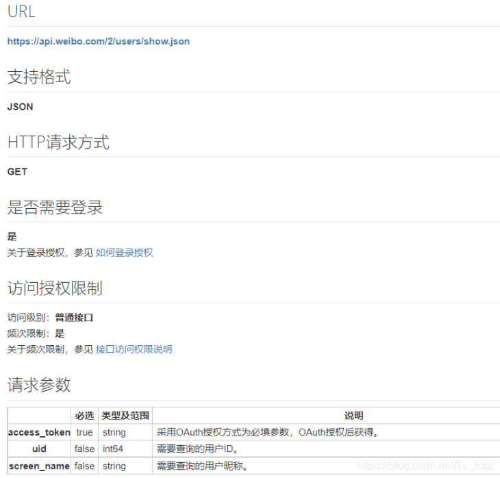Click the 是否需要登录 heading

(x=55, y=207)
